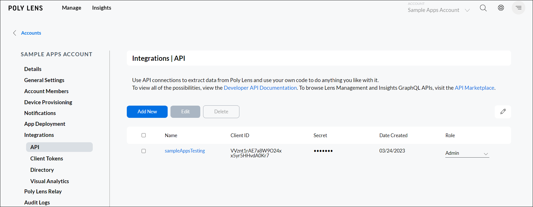Go to Poly Lens Relay
Screen dimensions: 533x207
pyautogui.click(x=43, y=191)
